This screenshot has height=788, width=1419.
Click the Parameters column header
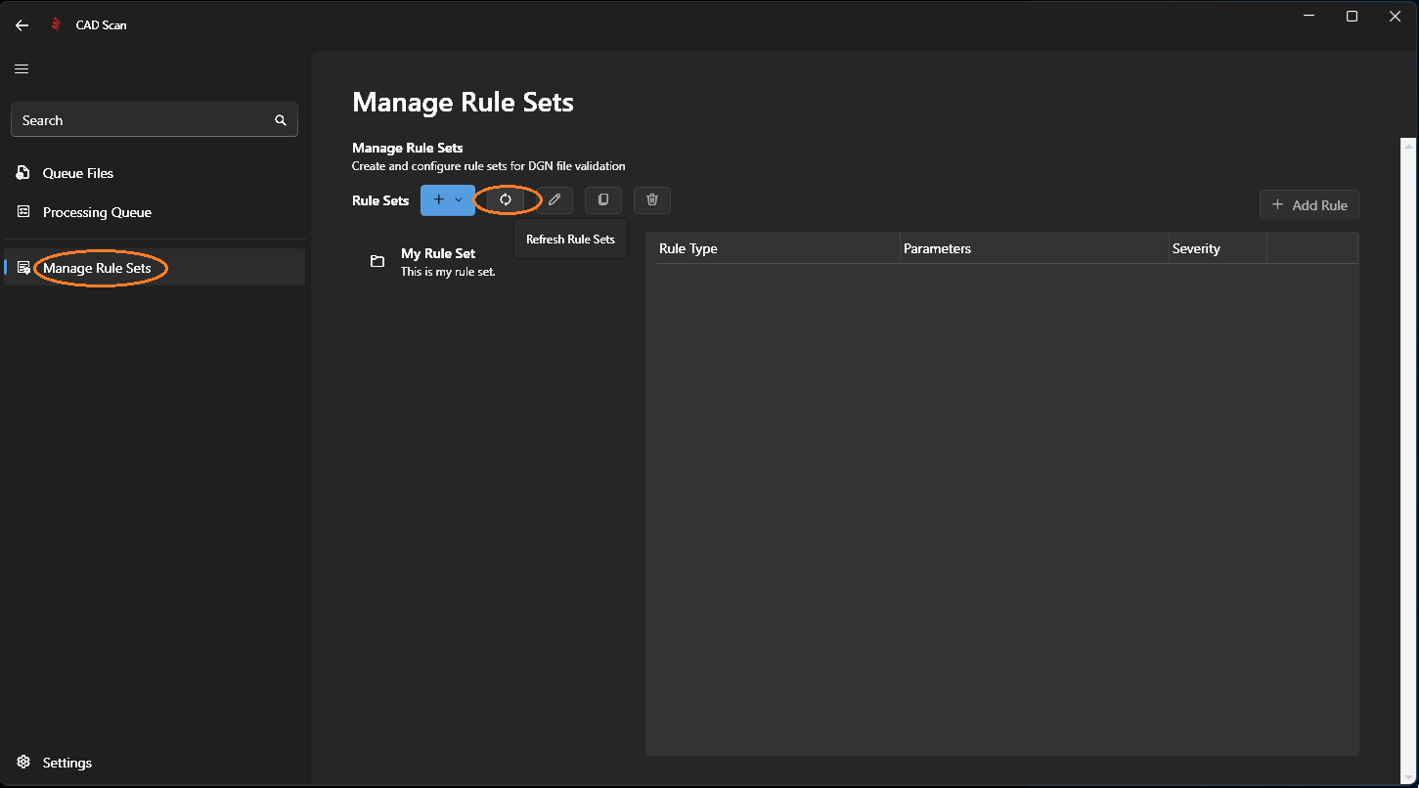(937, 248)
